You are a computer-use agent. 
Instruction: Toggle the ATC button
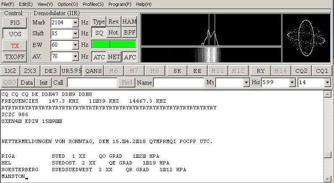(x=99, y=57)
